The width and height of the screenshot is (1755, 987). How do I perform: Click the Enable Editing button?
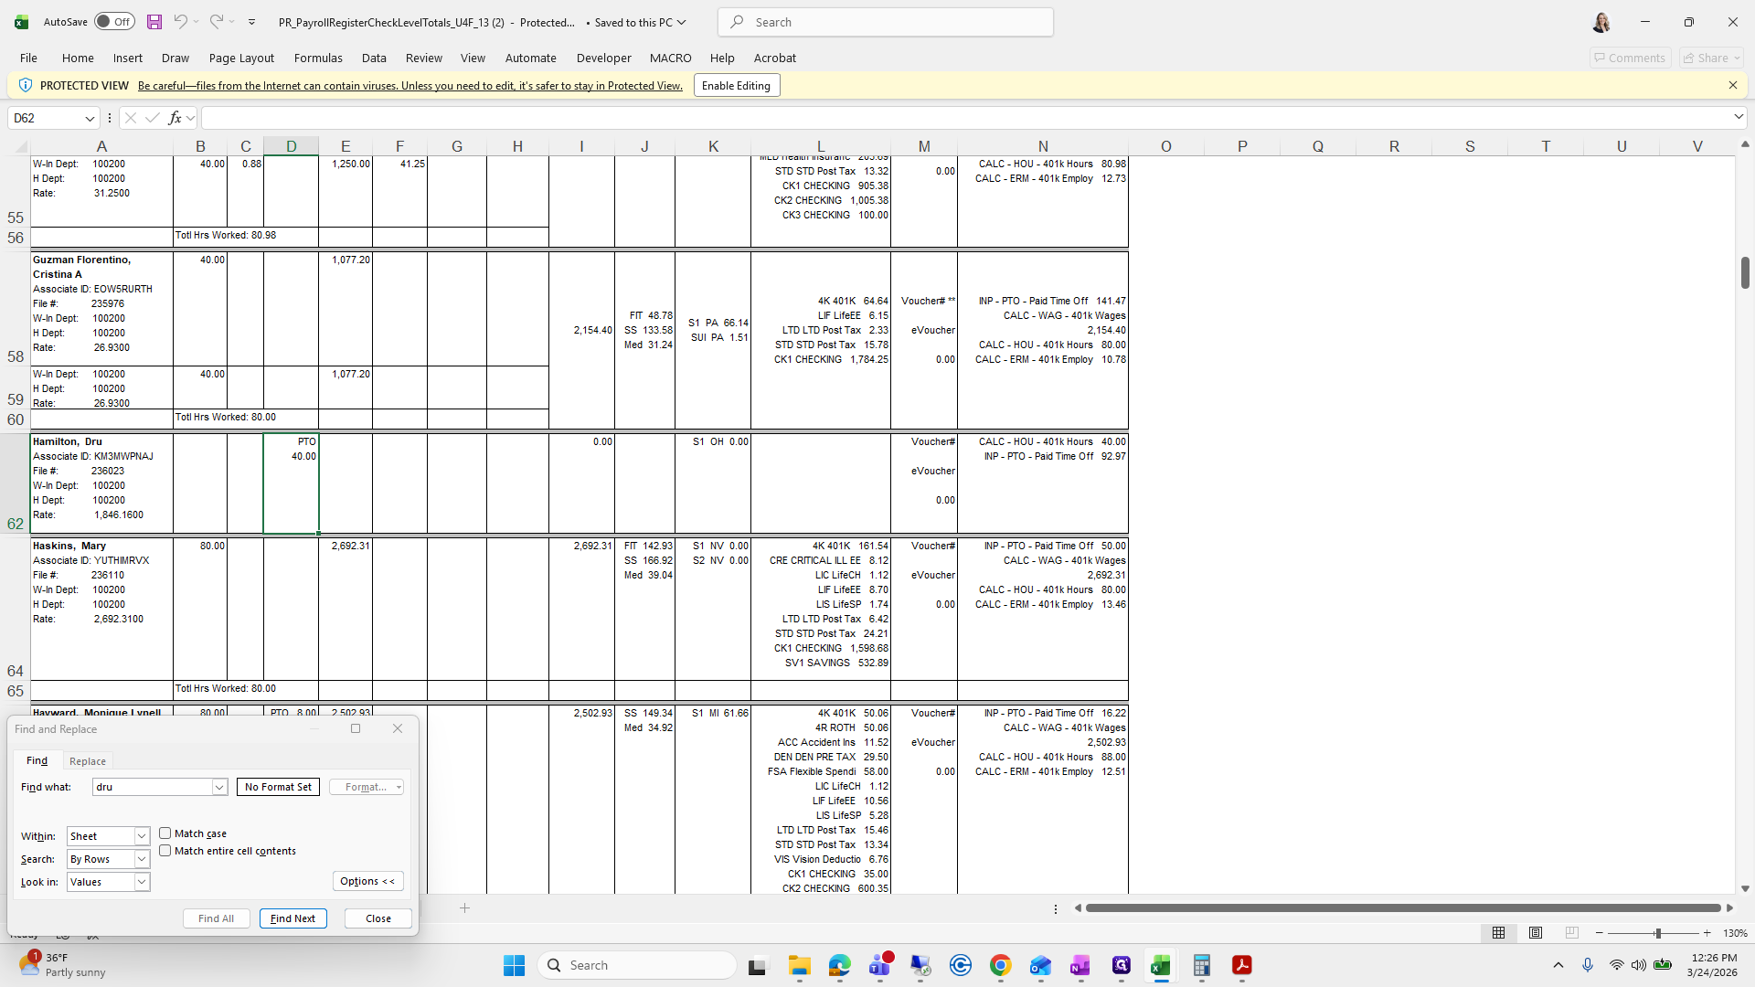coord(736,85)
